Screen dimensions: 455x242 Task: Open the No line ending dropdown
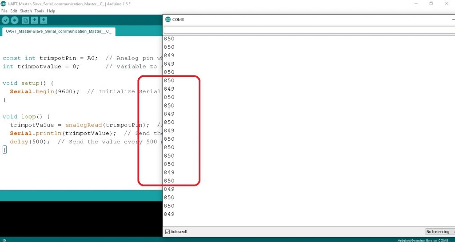pyautogui.click(x=439, y=232)
